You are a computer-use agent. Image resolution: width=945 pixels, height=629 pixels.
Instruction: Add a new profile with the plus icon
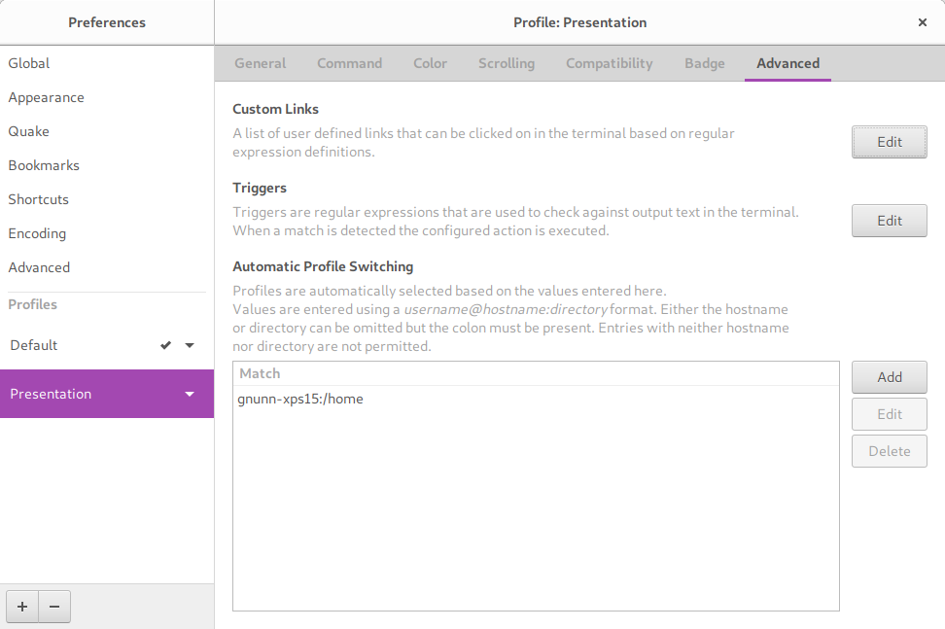pos(21,606)
